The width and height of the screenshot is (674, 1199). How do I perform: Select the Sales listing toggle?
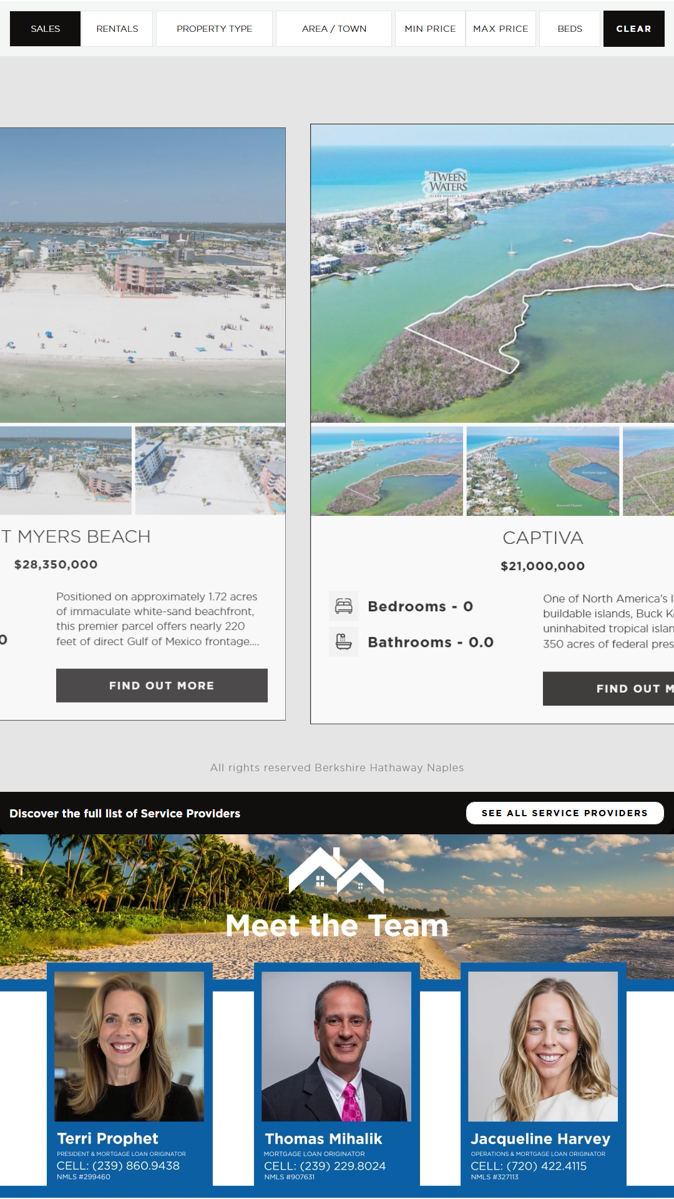tap(46, 29)
